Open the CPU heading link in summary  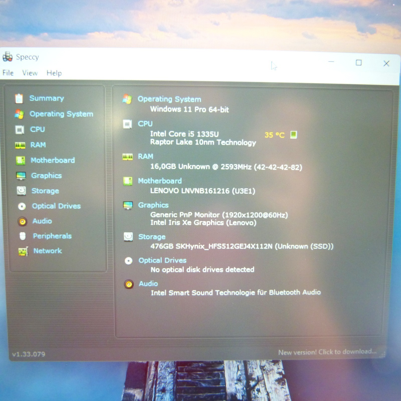click(145, 124)
